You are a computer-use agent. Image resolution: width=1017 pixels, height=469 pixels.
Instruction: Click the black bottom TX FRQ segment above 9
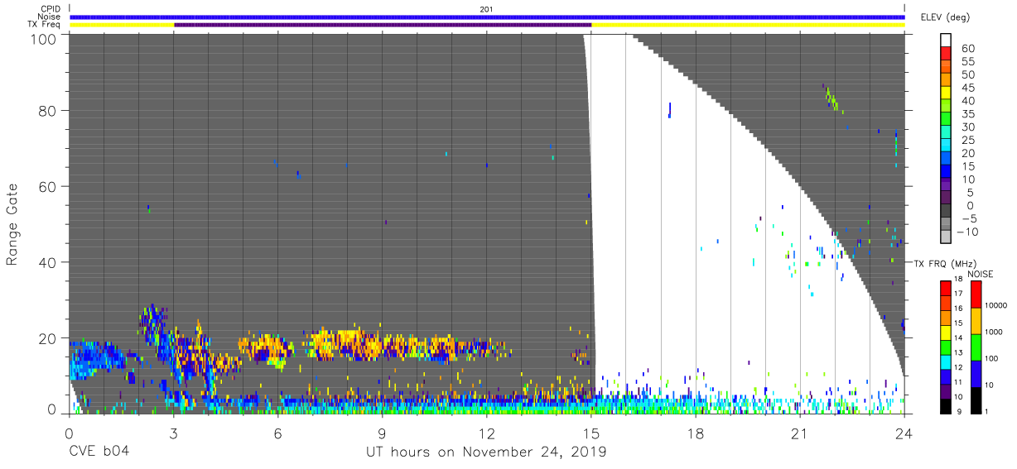click(946, 407)
